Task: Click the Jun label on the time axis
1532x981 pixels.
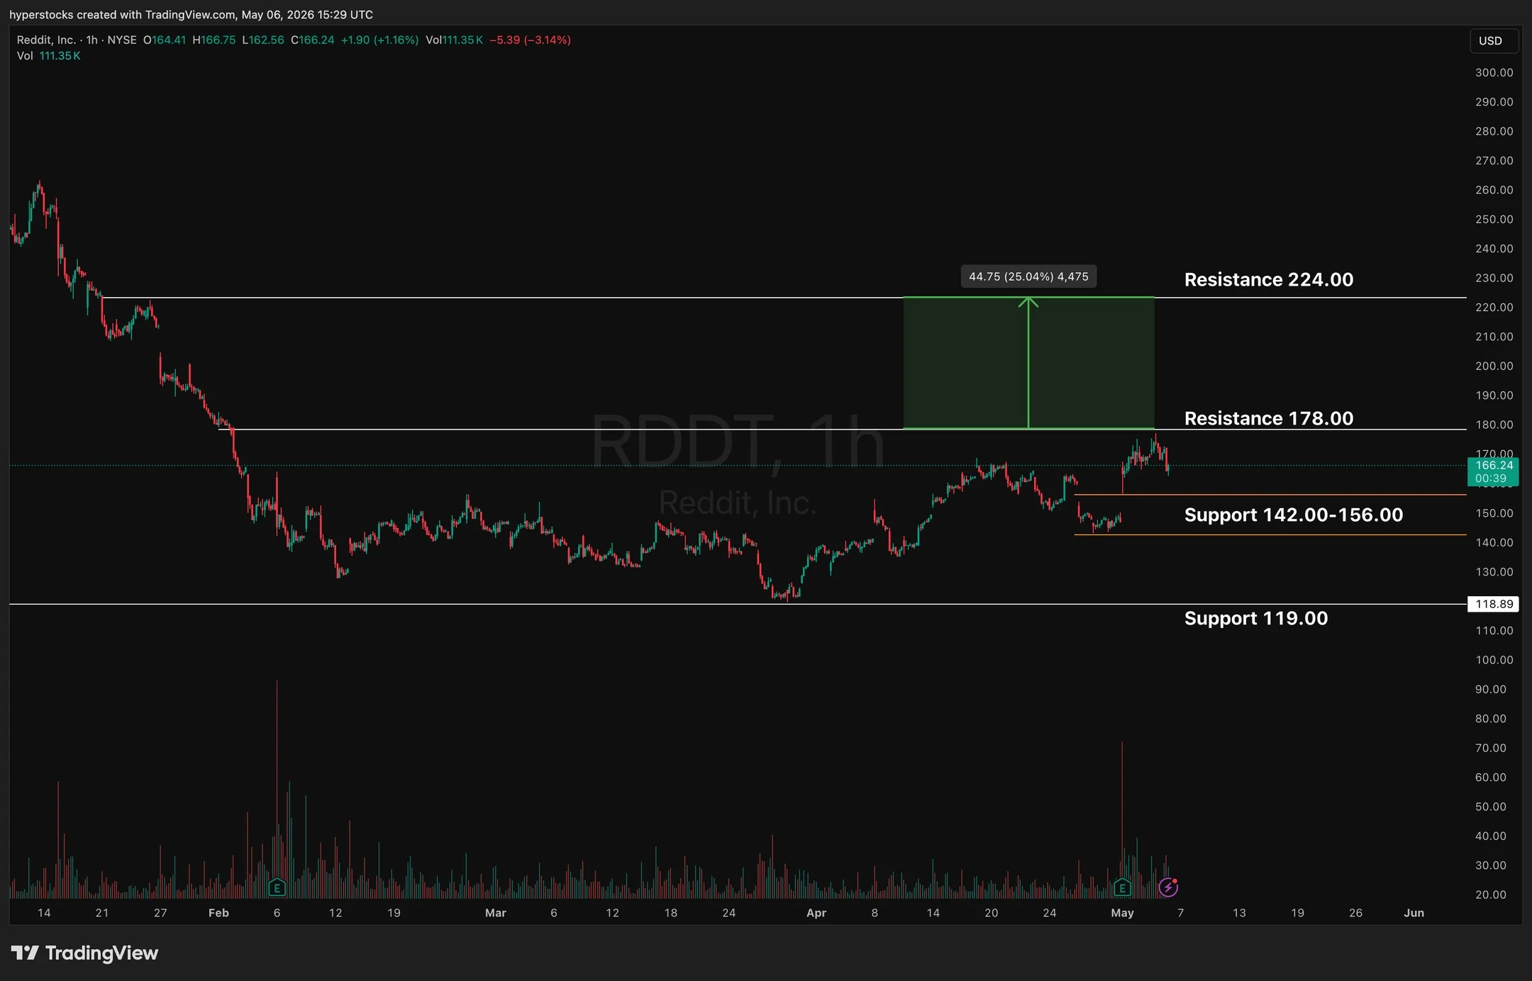Action: (x=1414, y=913)
